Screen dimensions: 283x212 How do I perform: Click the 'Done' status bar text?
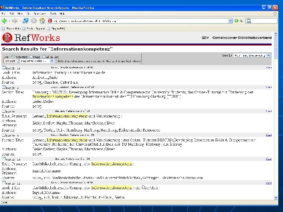(4, 202)
